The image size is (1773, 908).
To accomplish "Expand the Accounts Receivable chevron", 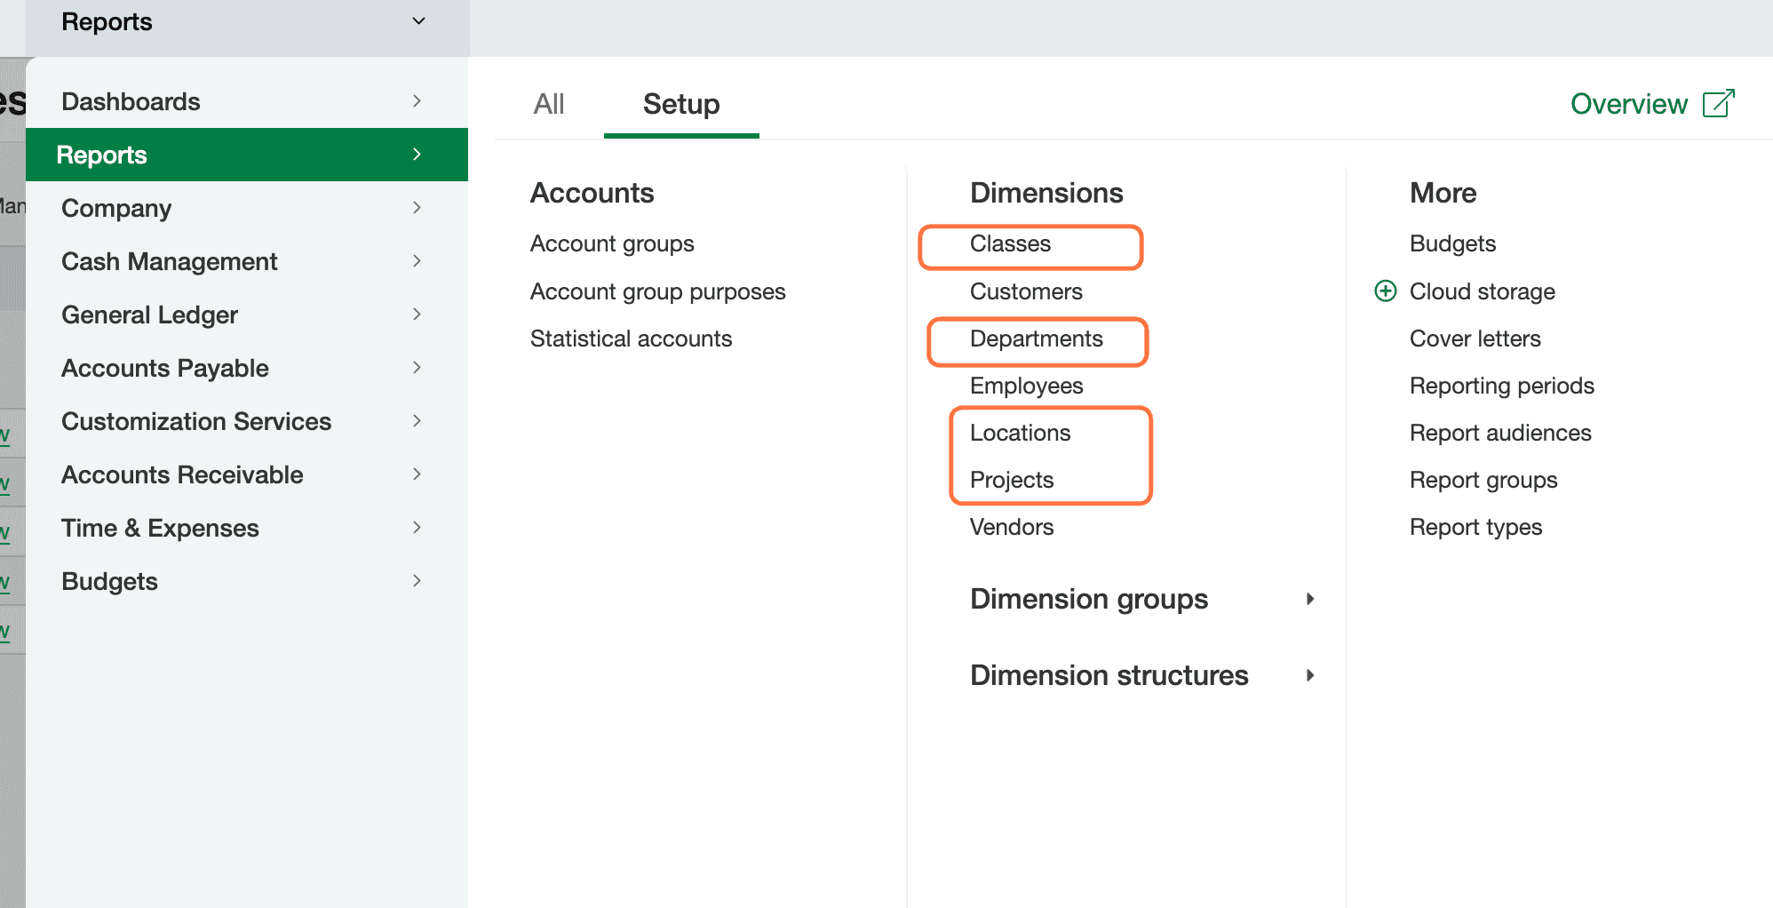I will pyautogui.click(x=417, y=474).
